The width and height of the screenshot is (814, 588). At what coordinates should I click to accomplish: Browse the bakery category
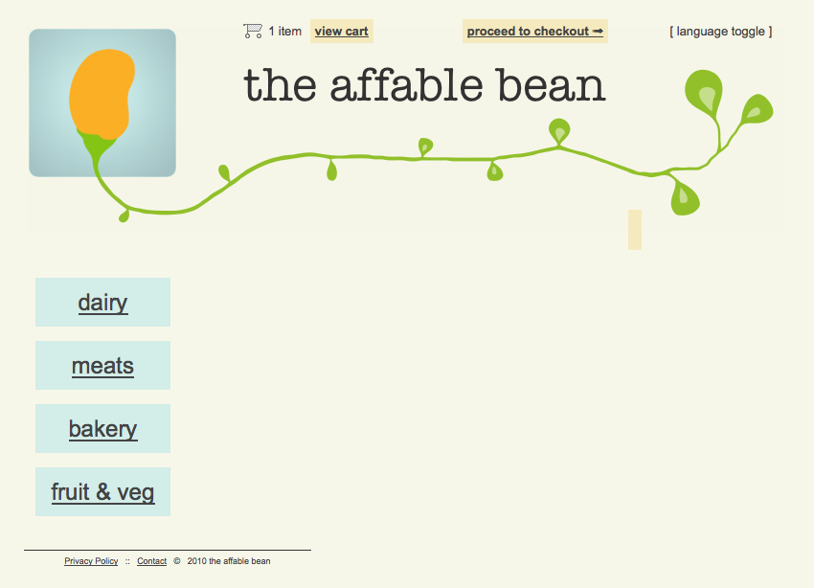click(102, 429)
